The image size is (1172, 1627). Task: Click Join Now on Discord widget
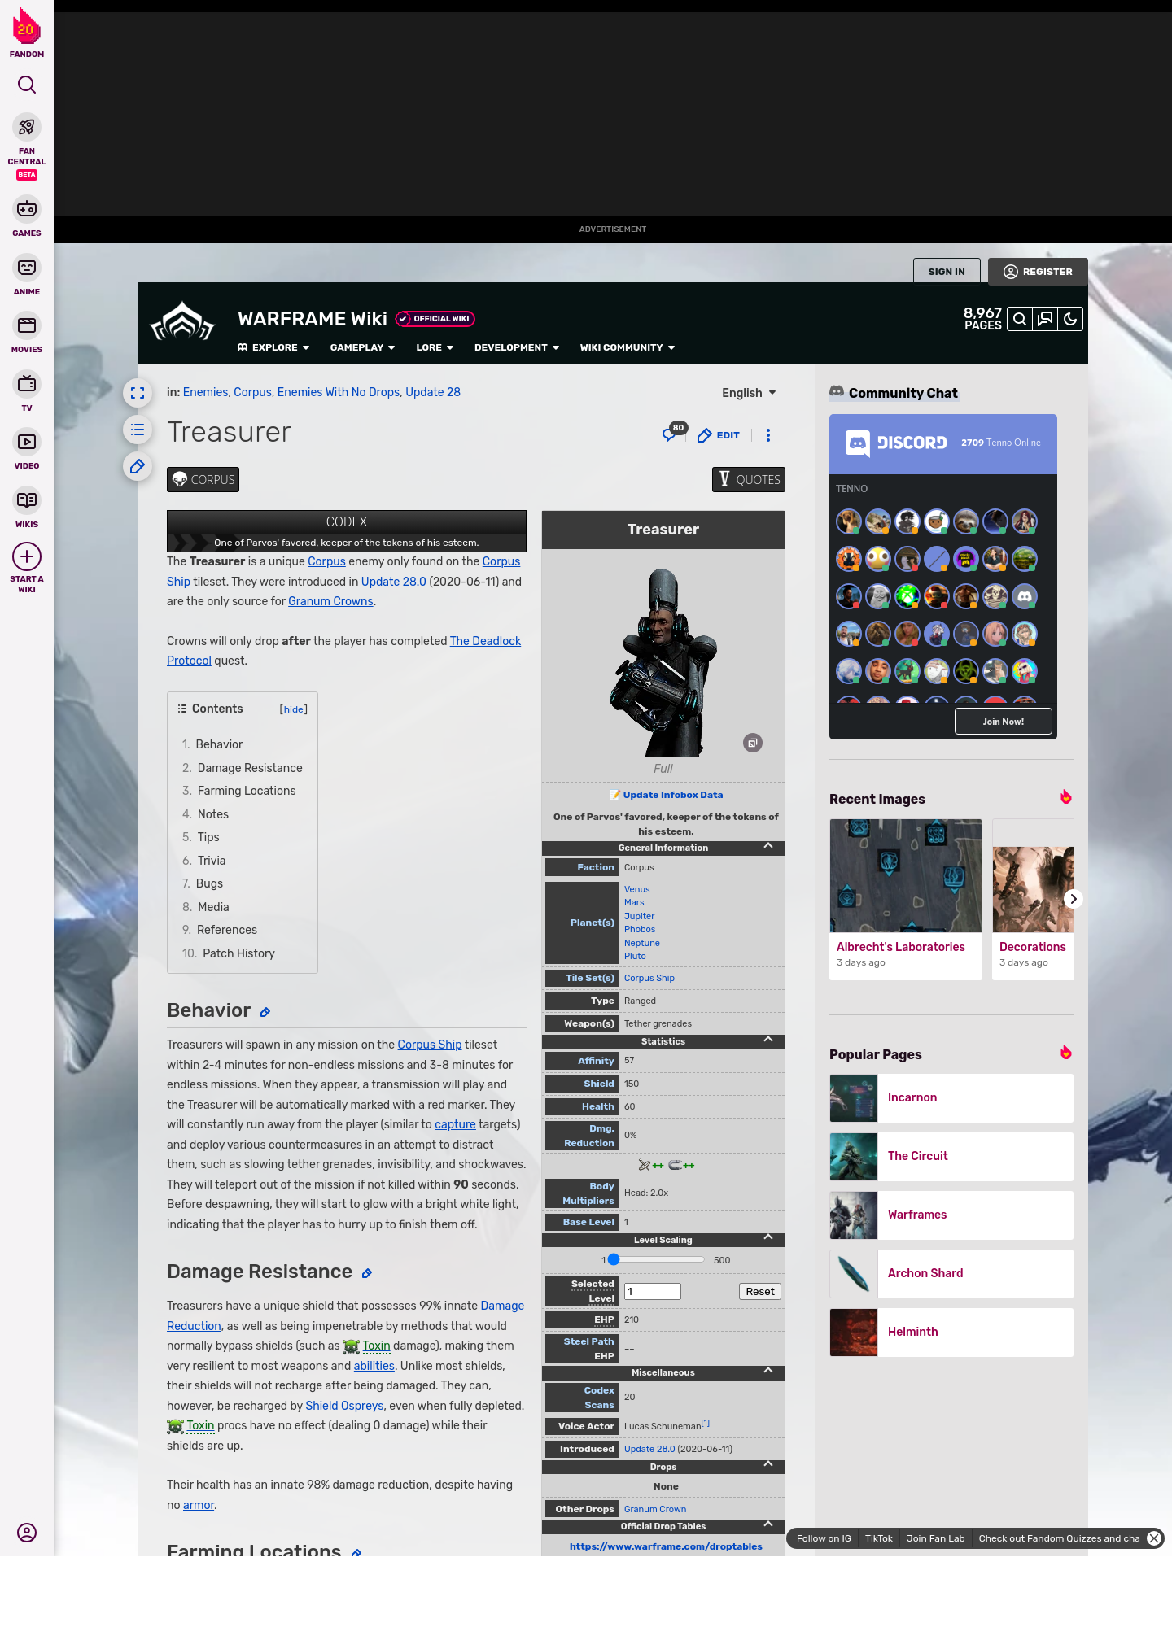(x=1004, y=722)
